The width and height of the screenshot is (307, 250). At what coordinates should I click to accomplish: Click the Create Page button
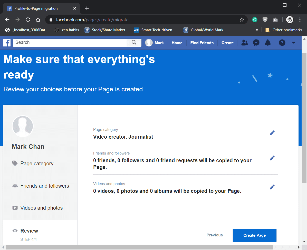254,235
